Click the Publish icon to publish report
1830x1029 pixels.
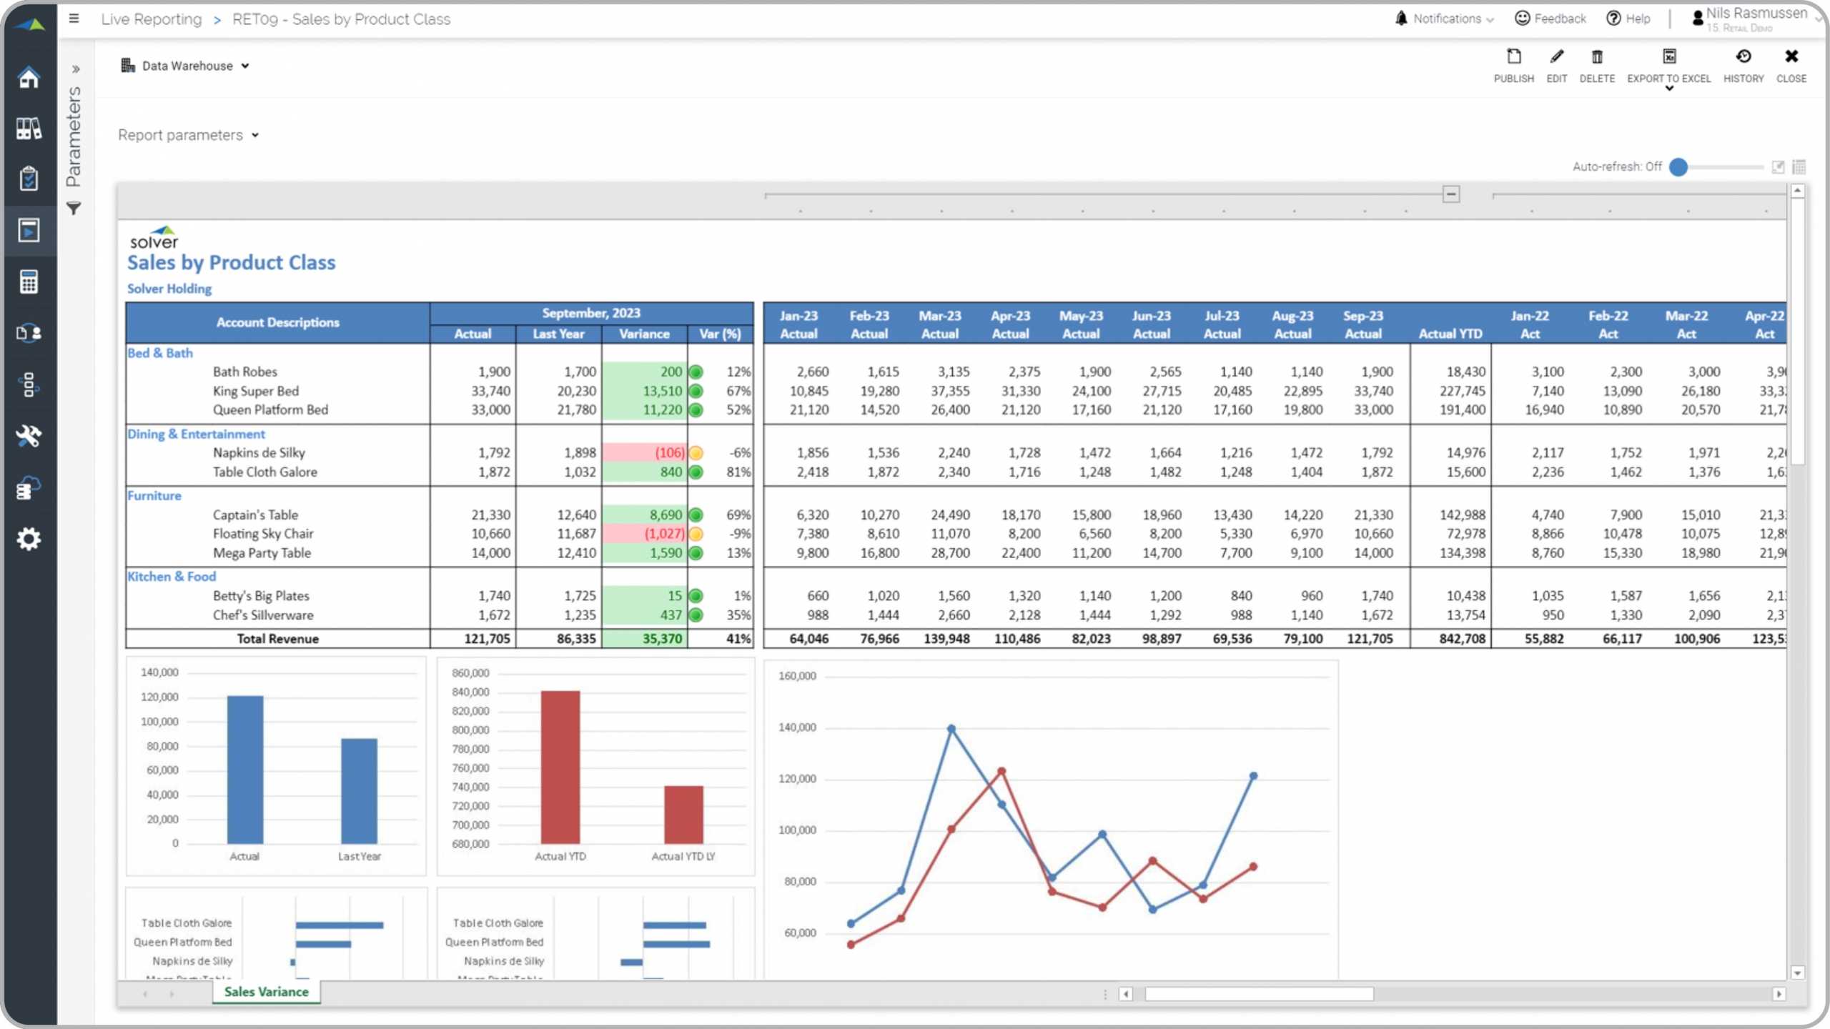[1513, 56]
